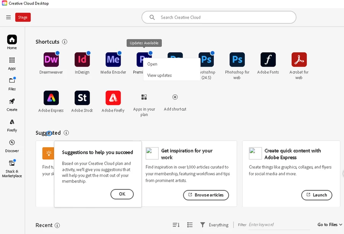This screenshot has height=234, width=344.
Task: Launch the InDesign shortcut
Action: tap(82, 59)
